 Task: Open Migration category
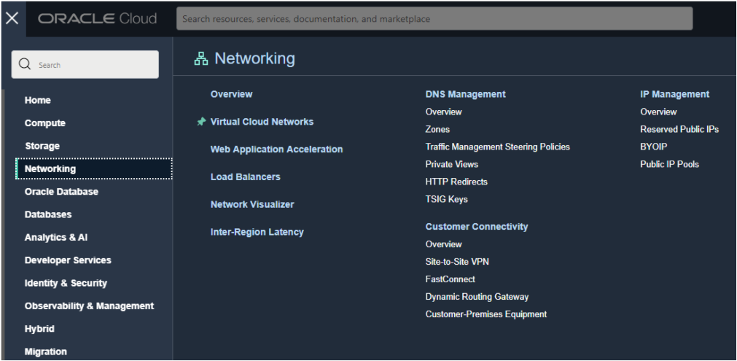(x=46, y=352)
